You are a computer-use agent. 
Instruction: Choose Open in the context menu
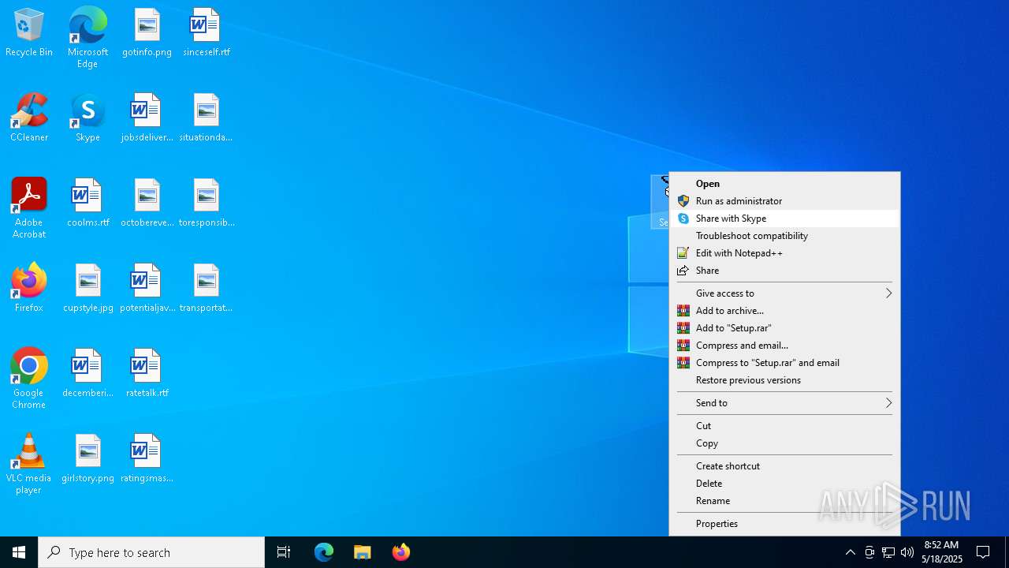(x=784, y=184)
